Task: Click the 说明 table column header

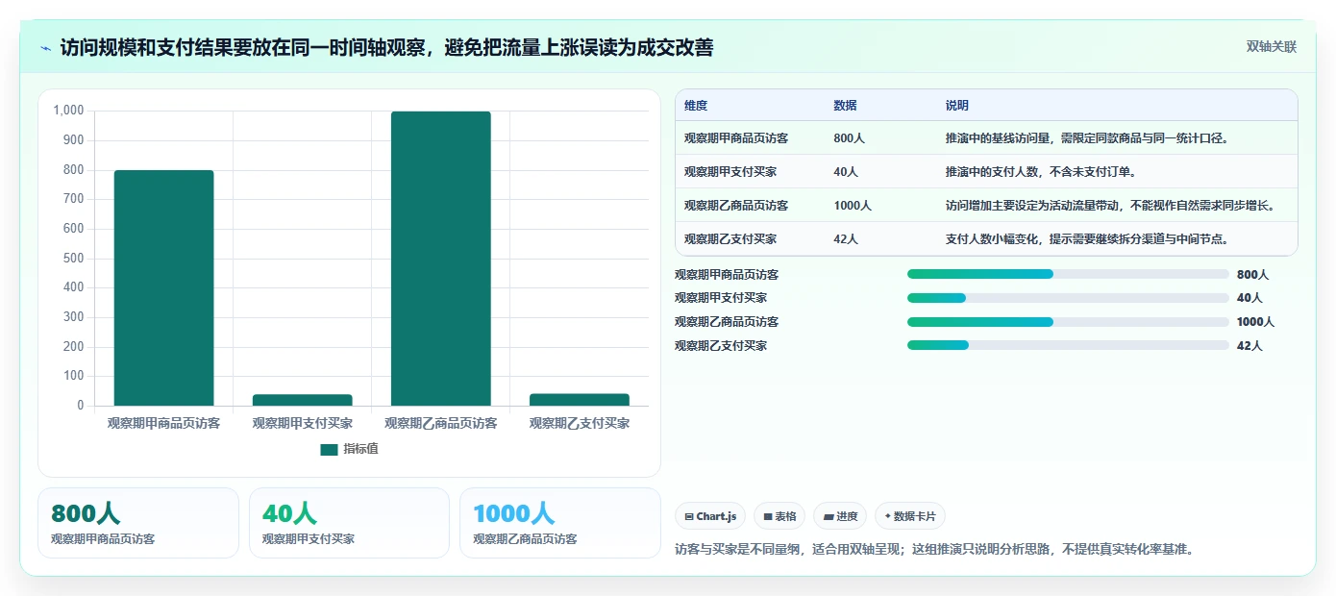Action: point(957,106)
